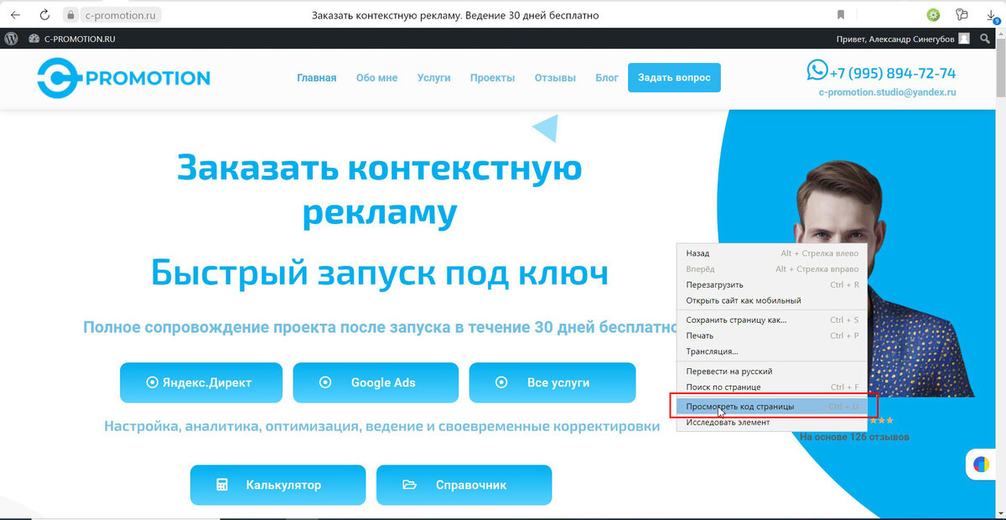Go to Обо мне page
The height and width of the screenshot is (520, 1006).
(x=376, y=78)
